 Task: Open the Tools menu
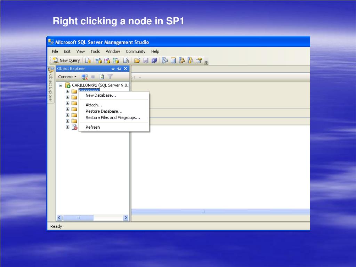95,51
